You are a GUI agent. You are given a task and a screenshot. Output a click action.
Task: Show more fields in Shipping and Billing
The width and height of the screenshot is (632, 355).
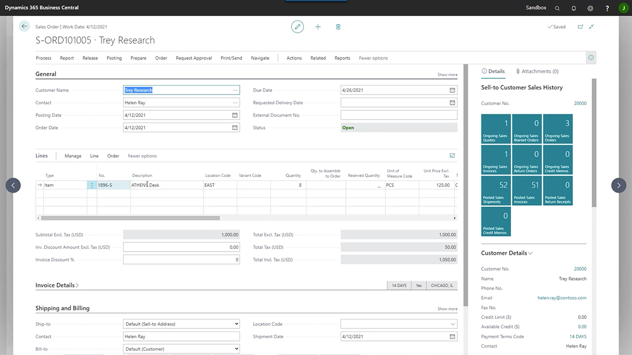coord(447,309)
